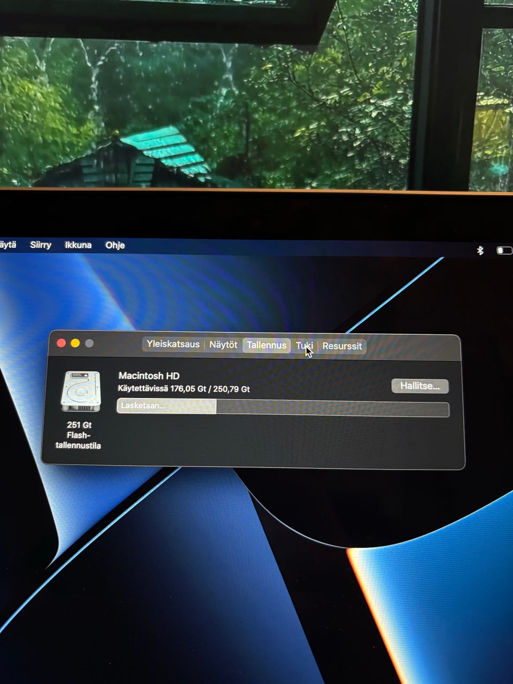Open the Ikkuna menu
Viewport: 513px width, 684px height.
click(x=78, y=245)
